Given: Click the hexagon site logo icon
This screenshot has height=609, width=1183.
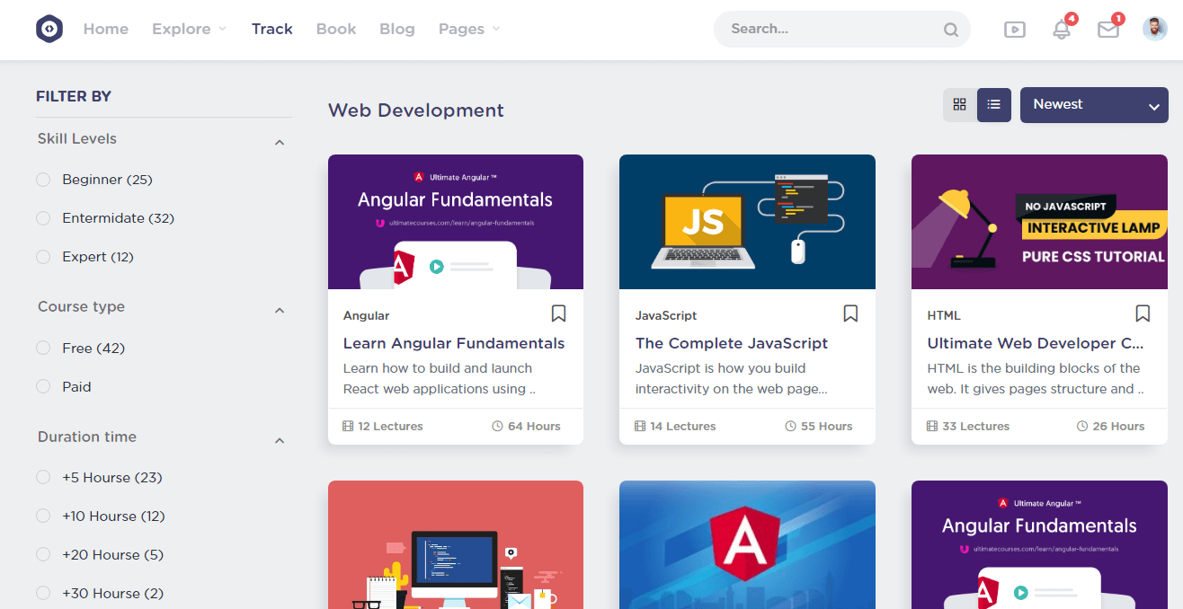Looking at the screenshot, I should [49, 29].
